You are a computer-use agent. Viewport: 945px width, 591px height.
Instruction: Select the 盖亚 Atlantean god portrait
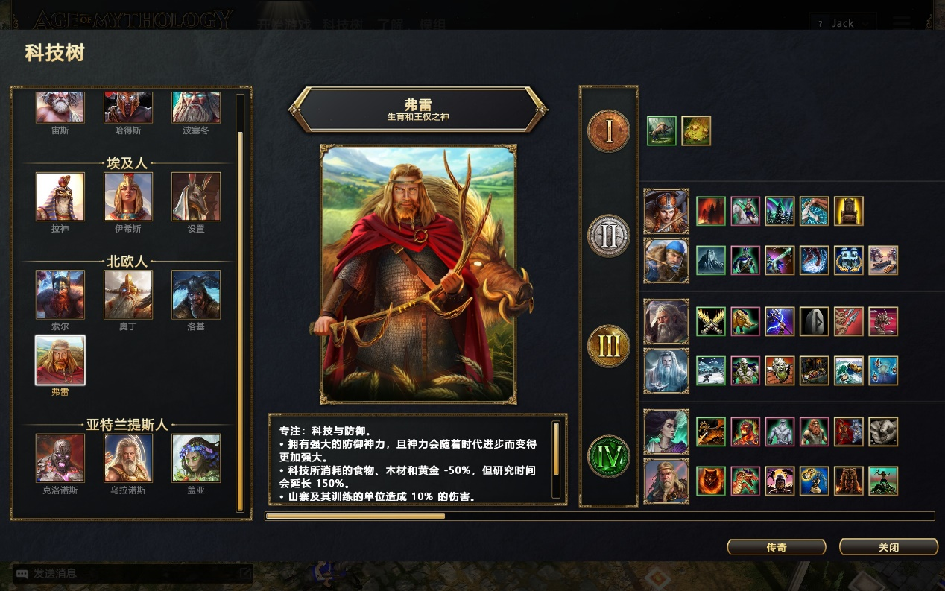click(196, 458)
